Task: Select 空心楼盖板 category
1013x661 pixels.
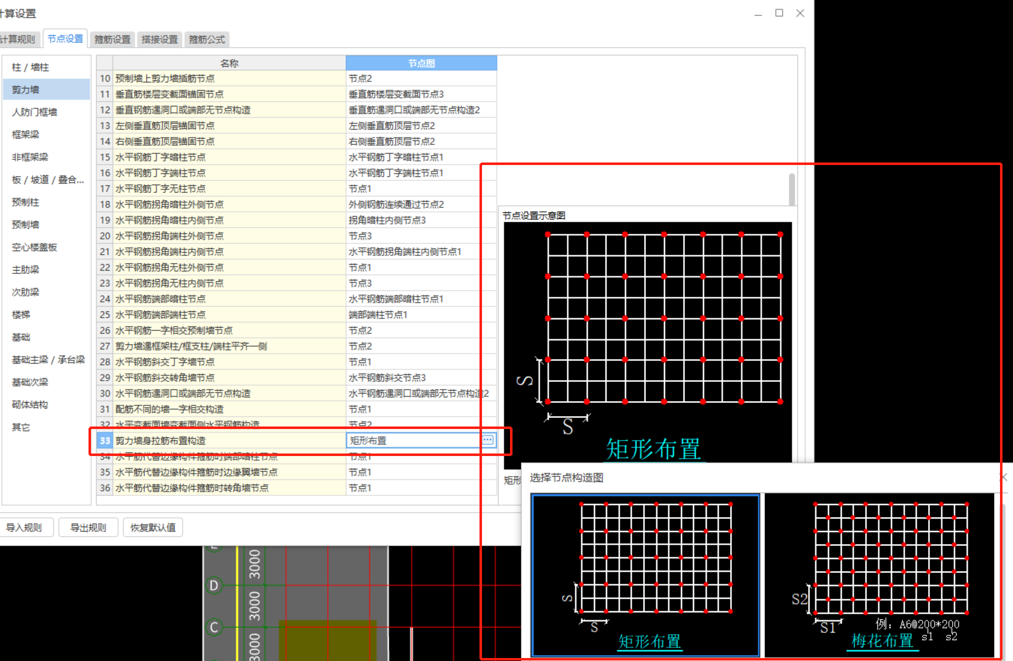Action: point(46,247)
